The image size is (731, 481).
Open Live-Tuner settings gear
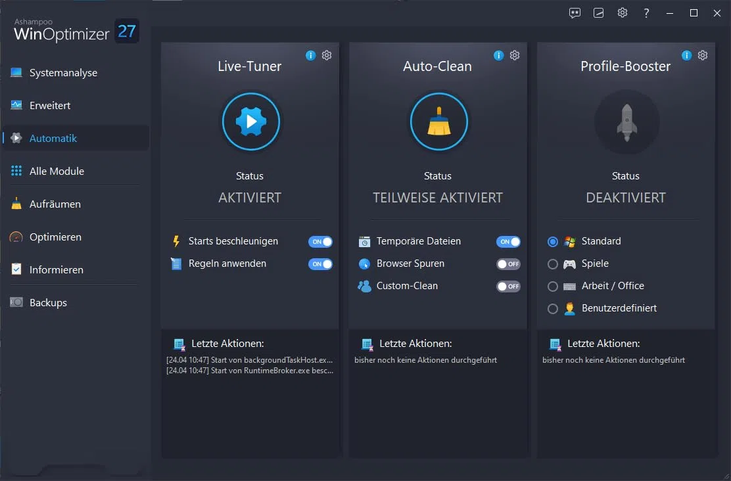(x=327, y=55)
